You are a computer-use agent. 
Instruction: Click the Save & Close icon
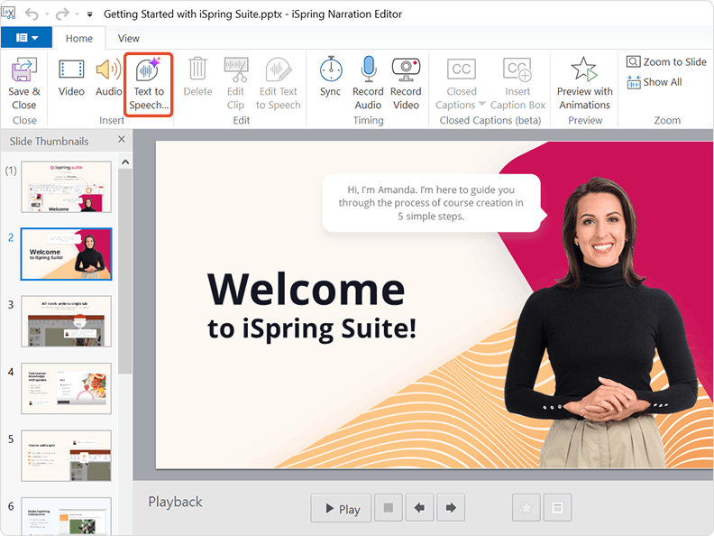point(24,69)
